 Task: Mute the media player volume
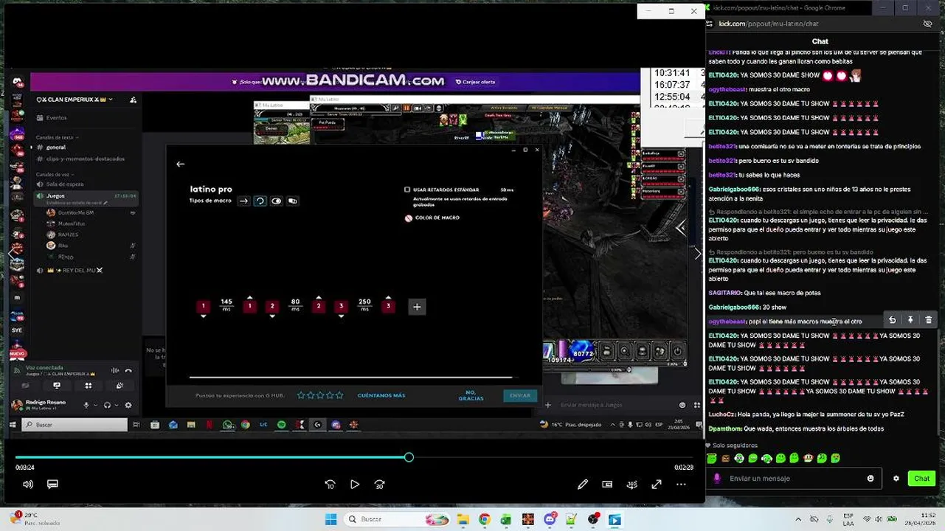coord(28,485)
